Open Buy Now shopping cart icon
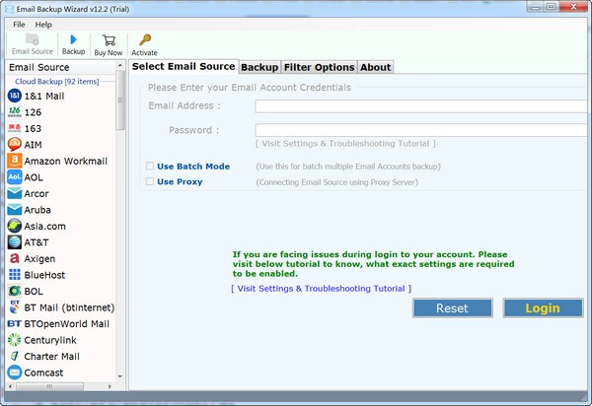Screen dimensions: 592x406 point(108,40)
